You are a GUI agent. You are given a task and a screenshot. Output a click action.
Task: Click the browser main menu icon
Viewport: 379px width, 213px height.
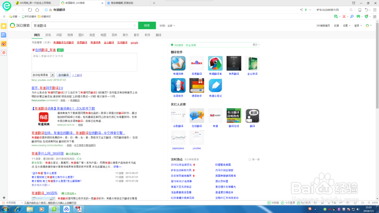(375, 10)
